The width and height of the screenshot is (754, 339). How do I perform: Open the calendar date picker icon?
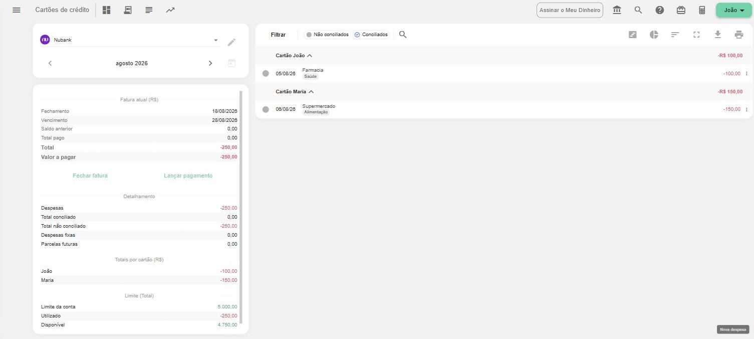click(231, 63)
